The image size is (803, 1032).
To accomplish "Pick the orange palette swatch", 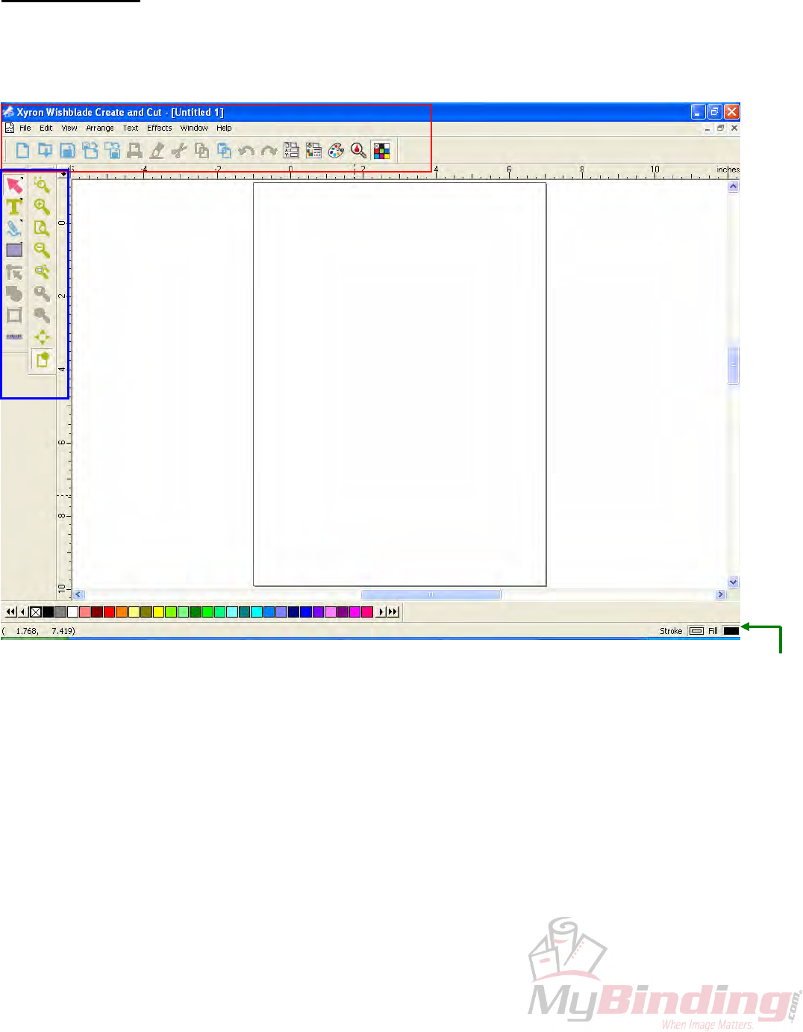I will 122,612.
